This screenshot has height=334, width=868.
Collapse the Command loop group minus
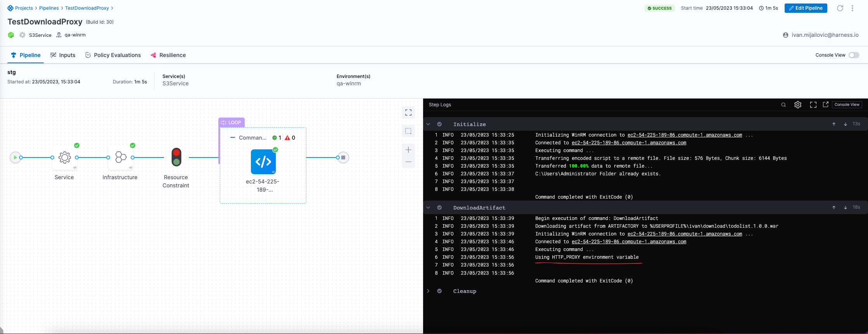pyautogui.click(x=232, y=138)
